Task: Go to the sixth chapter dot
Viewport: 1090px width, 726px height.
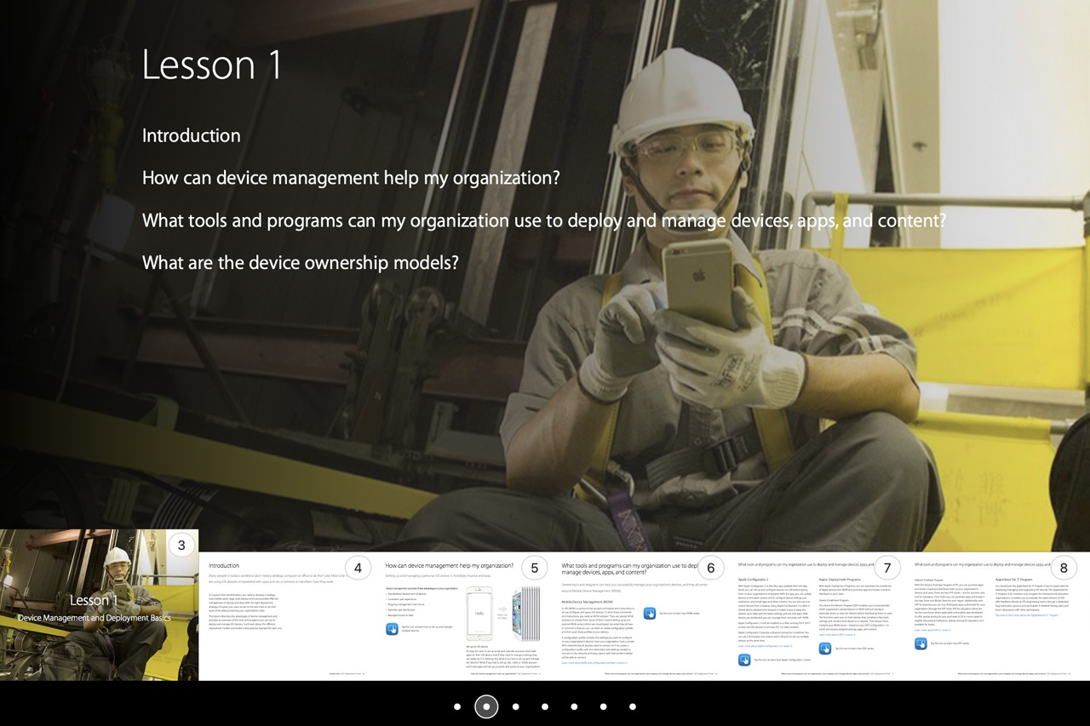Action: 603,706
